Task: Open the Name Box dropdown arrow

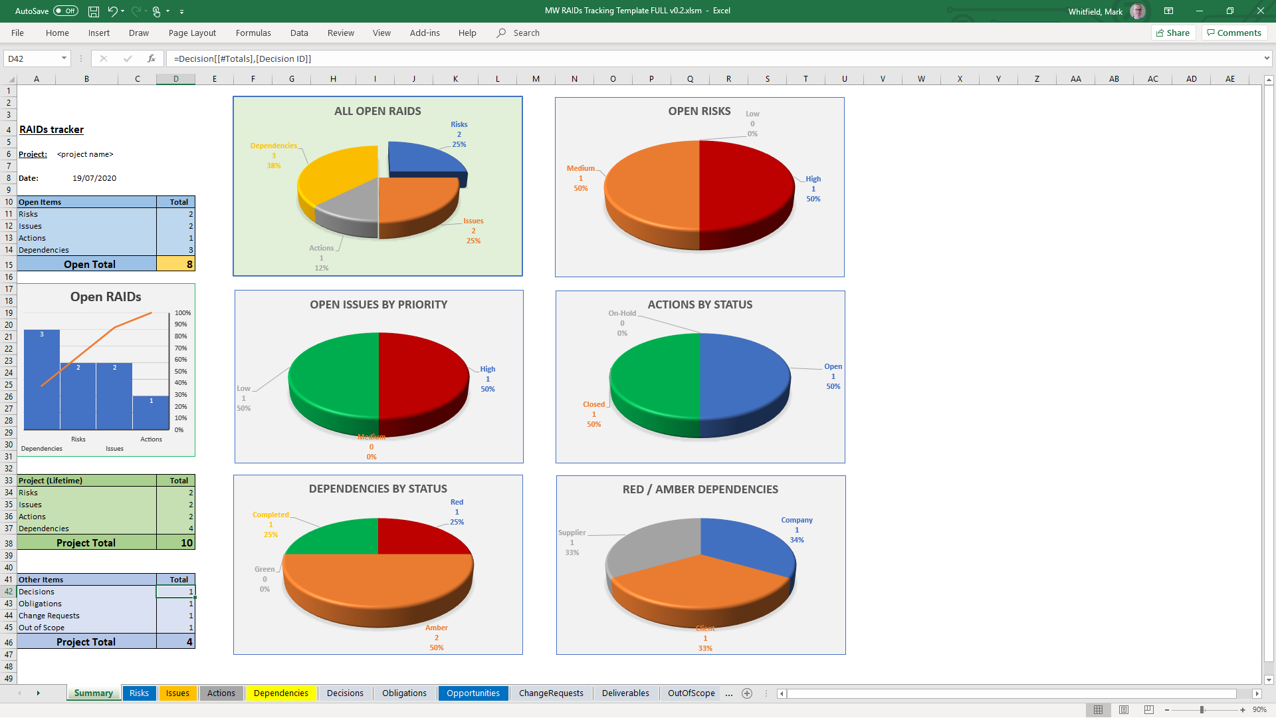Action: pos(64,59)
